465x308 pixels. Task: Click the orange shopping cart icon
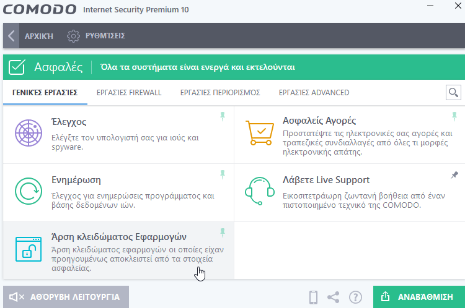[x=260, y=133]
